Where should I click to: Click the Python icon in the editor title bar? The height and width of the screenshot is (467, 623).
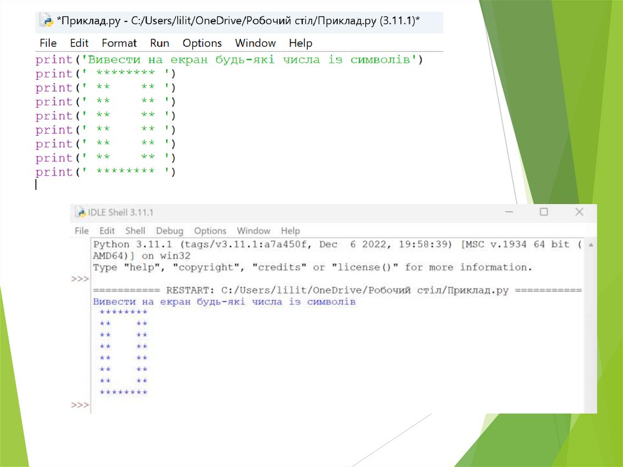click(x=46, y=20)
